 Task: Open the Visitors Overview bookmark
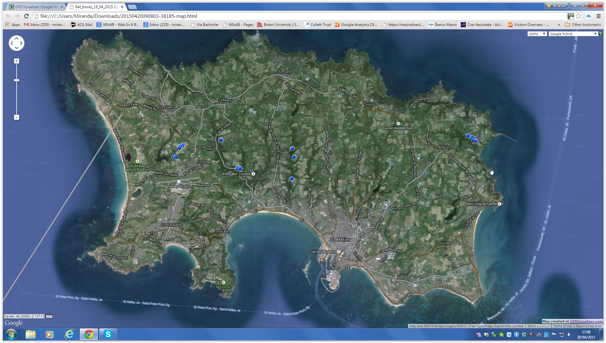click(528, 25)
